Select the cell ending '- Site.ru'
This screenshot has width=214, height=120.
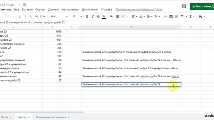tap(131, 60)
